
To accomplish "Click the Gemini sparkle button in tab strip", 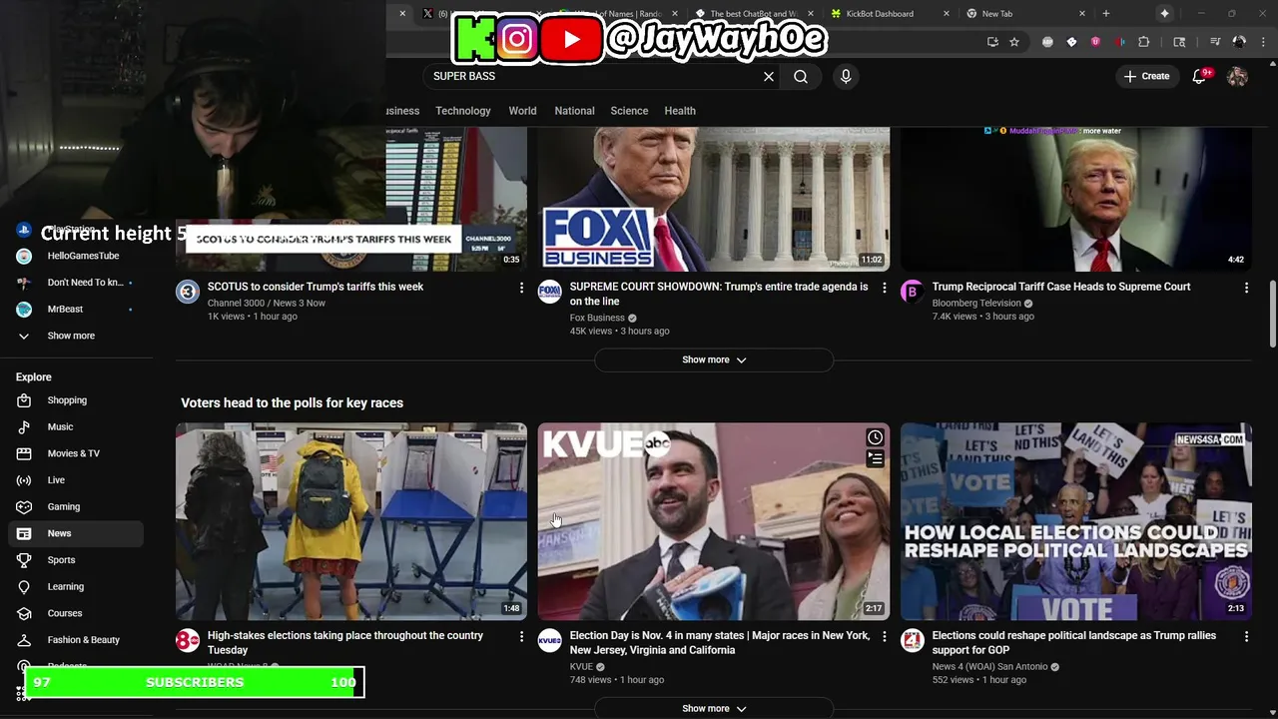I will [1164, 13].
